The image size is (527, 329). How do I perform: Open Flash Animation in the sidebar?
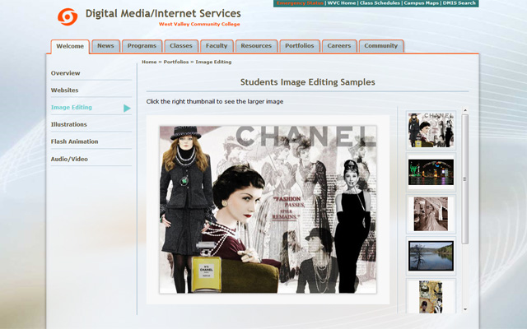pyautogui.click(x=75, y=141)
